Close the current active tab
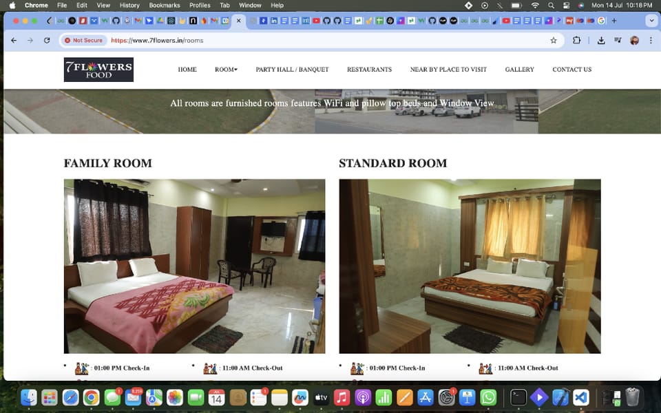The height and width of the screenshot is (413, 661). click(x=239, y=21)
